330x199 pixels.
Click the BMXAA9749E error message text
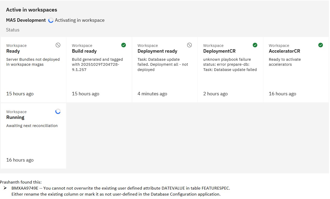click(x=120, y=188)
